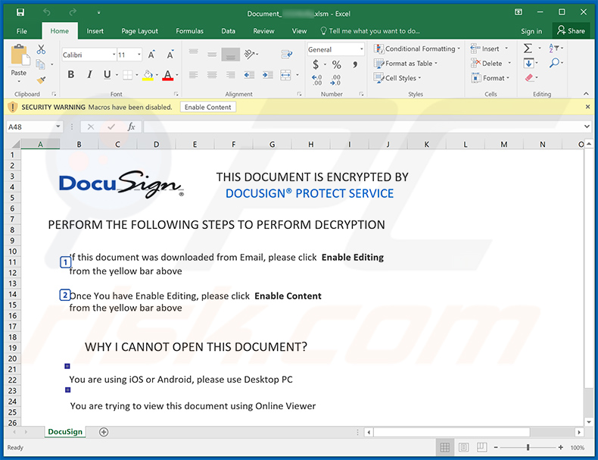Switch to Page Break Preview in status bar
The image size is (598, 460).
point(482,447)
